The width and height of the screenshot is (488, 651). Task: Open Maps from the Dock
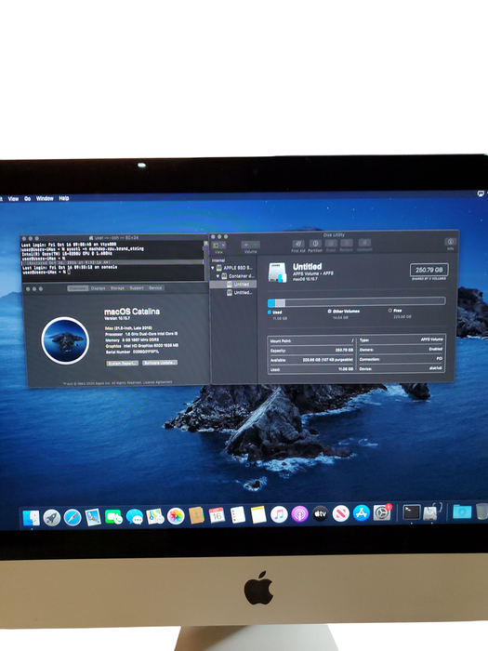point(155,516)
